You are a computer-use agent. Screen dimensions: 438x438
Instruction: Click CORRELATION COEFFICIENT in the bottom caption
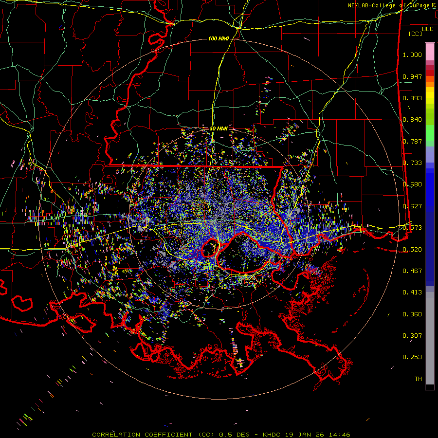(142, 435)
